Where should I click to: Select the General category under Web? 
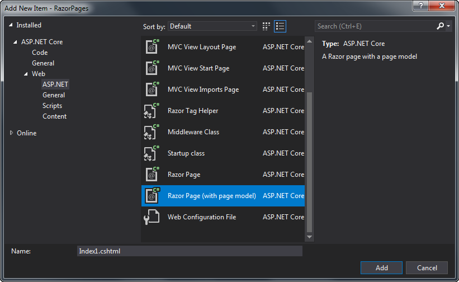54,95
